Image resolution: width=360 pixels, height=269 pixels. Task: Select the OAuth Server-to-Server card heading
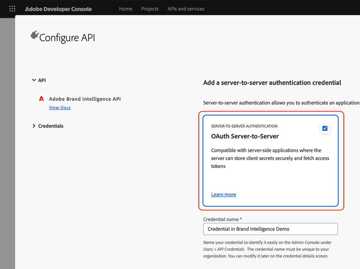point(245,136)
